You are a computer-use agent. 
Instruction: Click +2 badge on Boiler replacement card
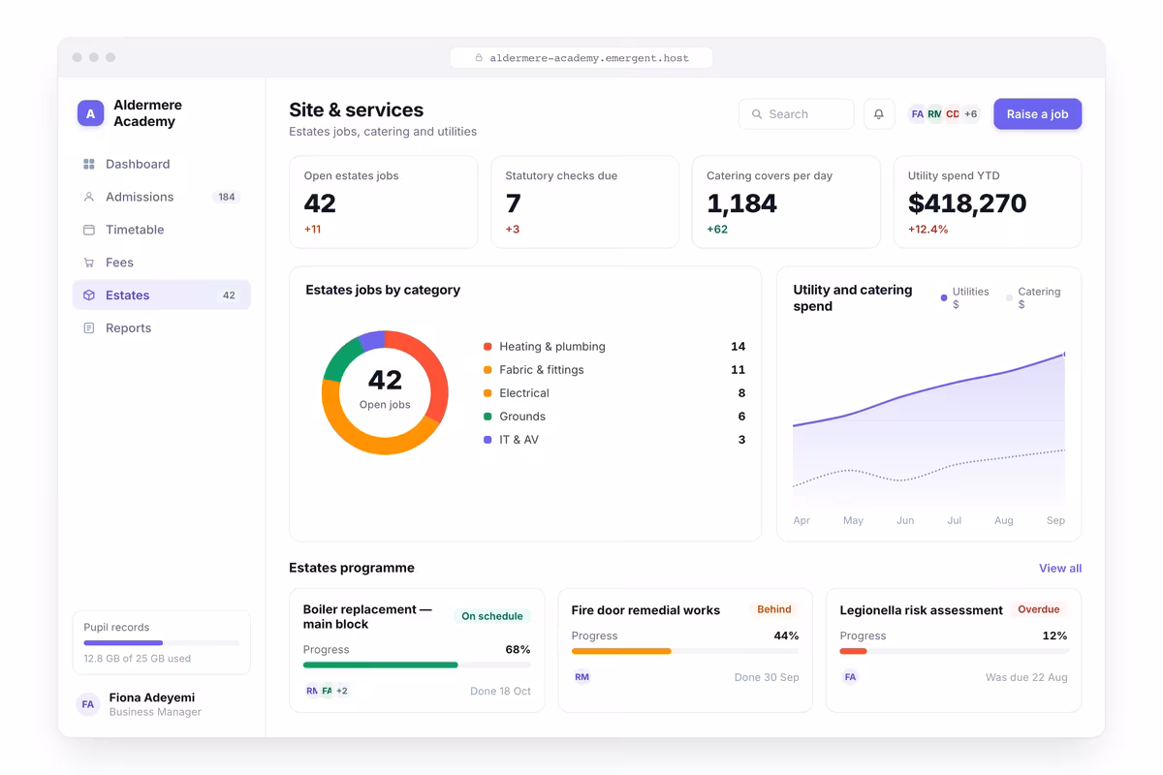[x=341, y=691]
